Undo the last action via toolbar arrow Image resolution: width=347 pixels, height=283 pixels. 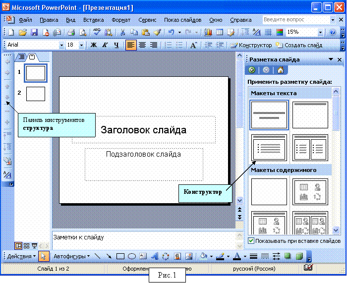[x=172, y=33]
